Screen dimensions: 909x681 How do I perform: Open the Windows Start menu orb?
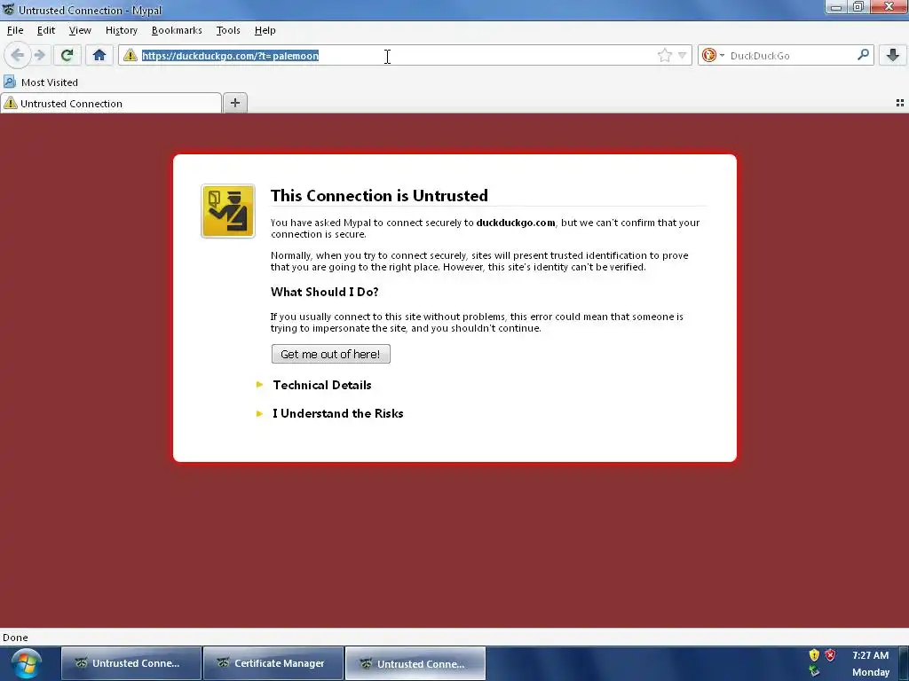pyautogui.click(x=26, y=663)
